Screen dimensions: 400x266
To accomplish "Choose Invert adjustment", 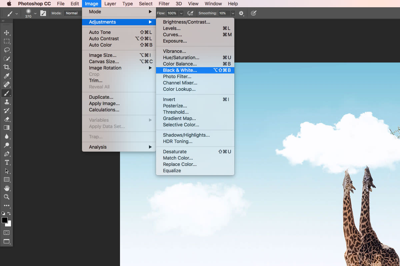I will point(195,99).
